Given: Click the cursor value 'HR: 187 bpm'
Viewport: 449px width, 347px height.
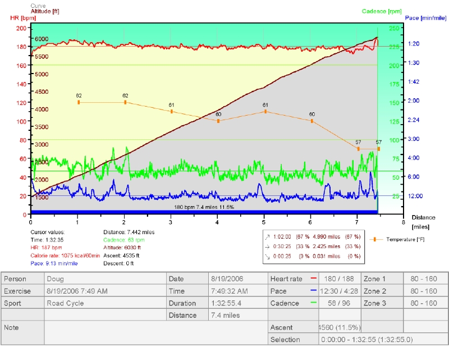Looking at the screenshot, I should (46, 248).
